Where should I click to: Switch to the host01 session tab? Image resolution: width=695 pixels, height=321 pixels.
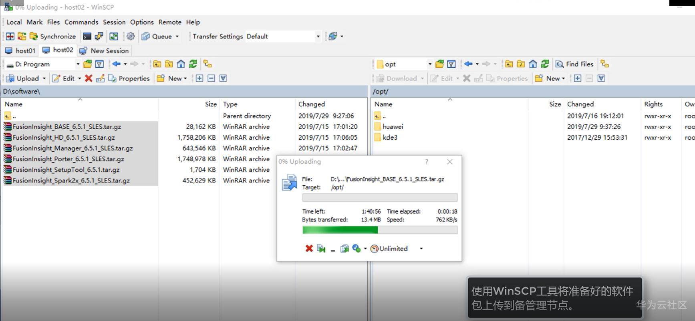[20, 51]
